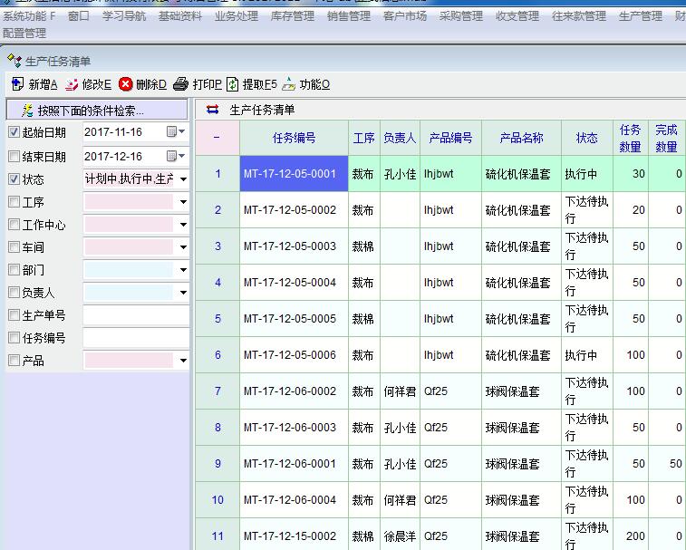
Task: Expand the 工序 dropdown list
Action: pyautogui.click(x=183, y=202)
